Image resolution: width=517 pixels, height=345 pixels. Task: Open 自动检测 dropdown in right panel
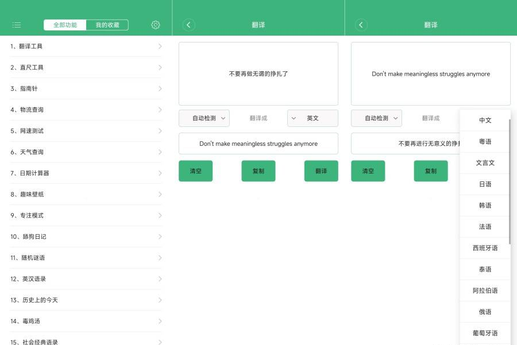coord(376,118)
